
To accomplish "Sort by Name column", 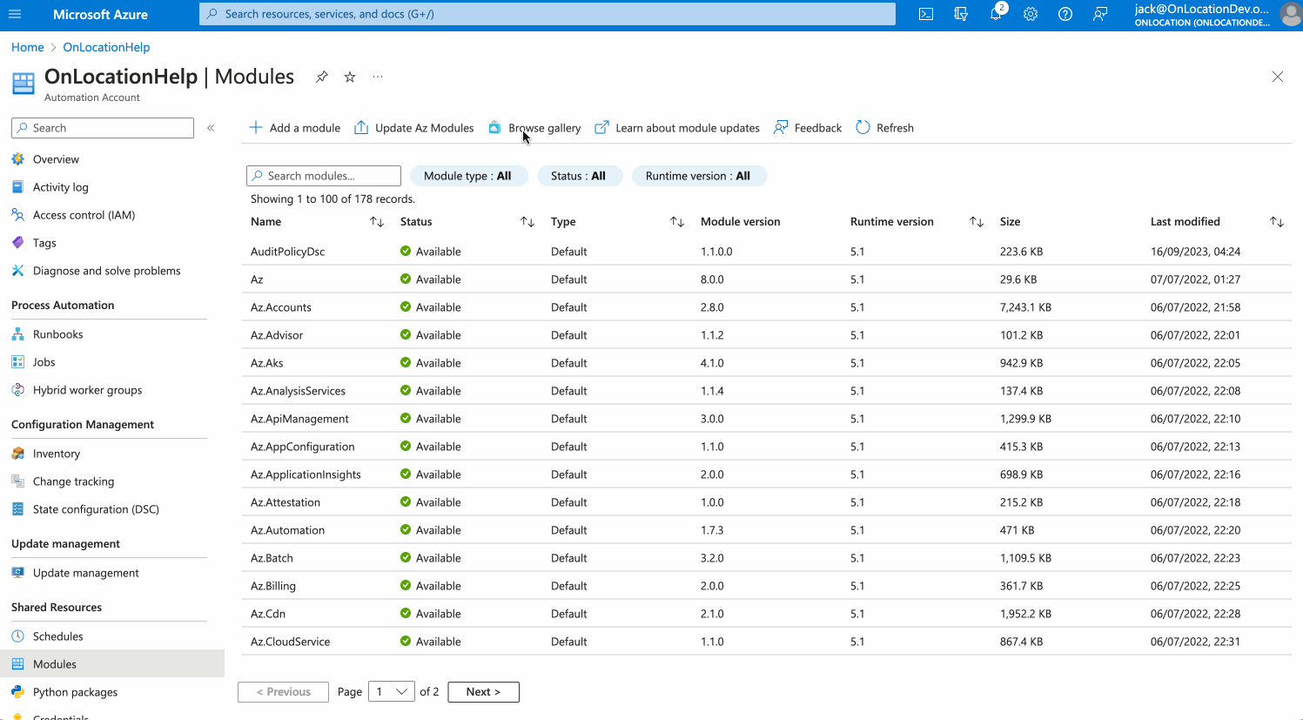I will [x=377, y=222].
